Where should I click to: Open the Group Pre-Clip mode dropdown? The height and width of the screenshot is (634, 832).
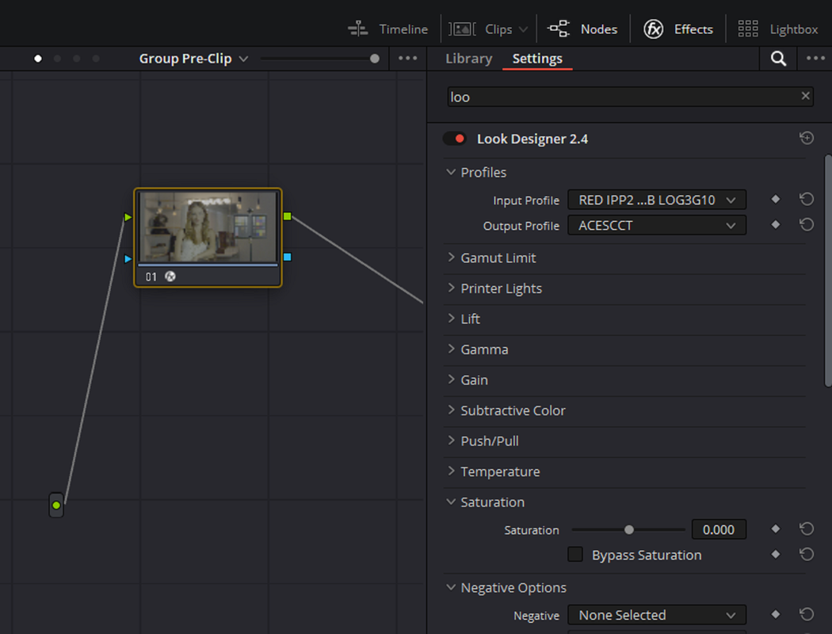click(193, 59)
